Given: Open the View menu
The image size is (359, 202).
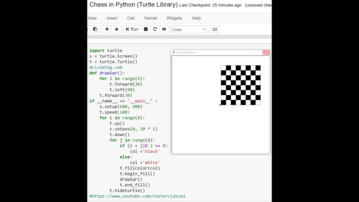Looking at the screenshot, I should [92, 18].
